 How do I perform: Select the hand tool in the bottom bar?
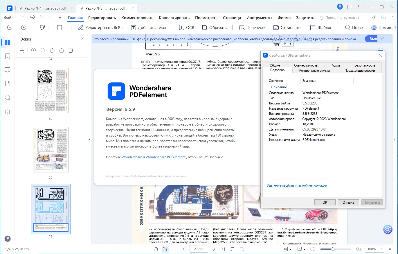156,249
